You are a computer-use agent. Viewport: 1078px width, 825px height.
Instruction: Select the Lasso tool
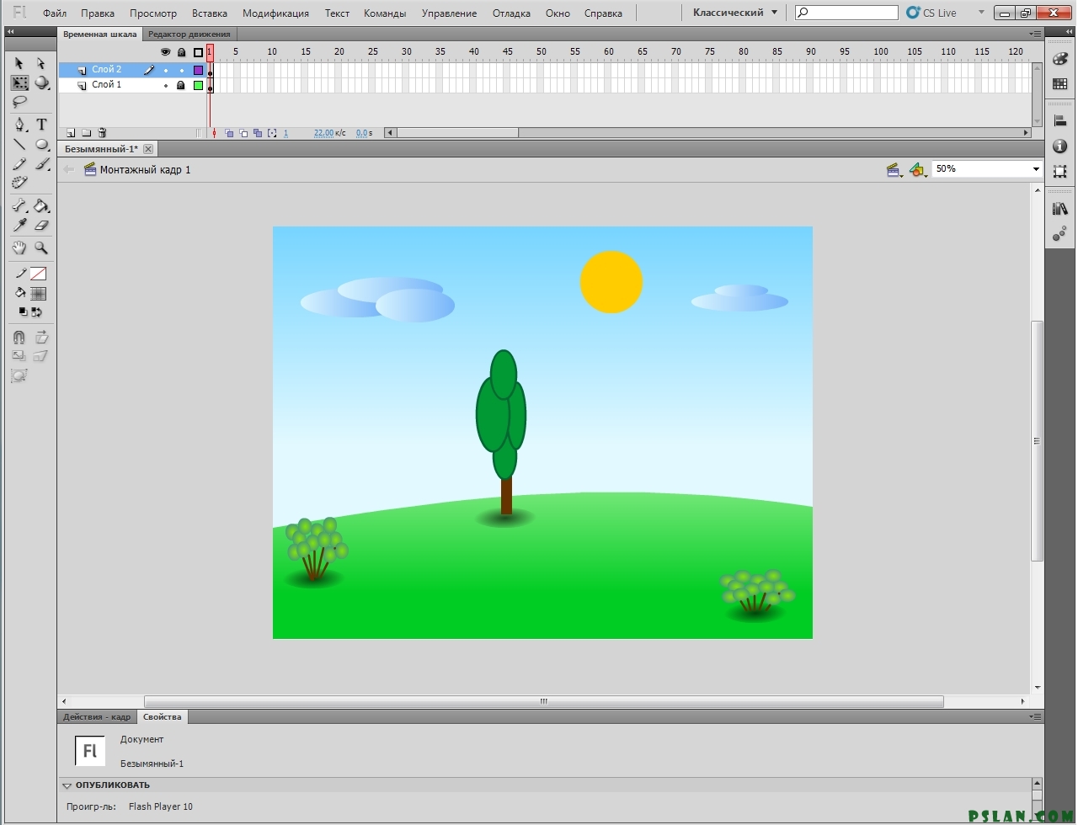pyautogui.click(x=19, y=102)
